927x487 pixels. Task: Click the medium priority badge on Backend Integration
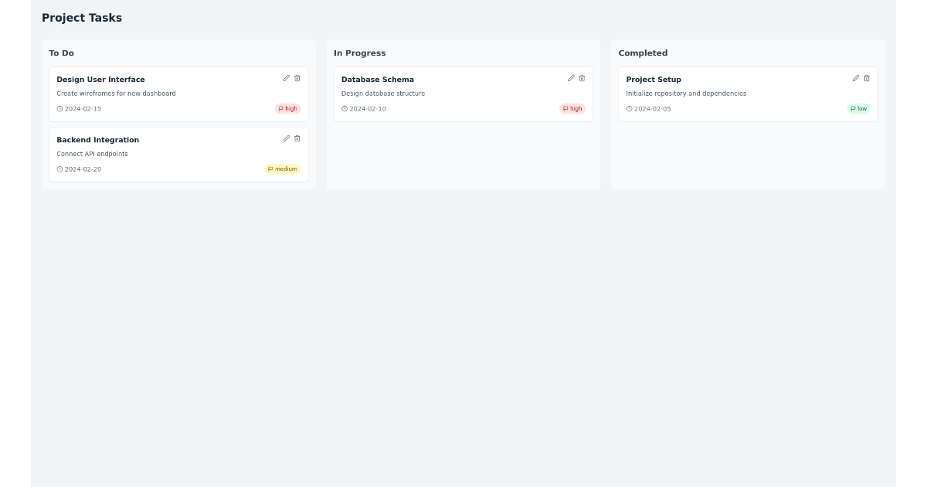[282, 169]
